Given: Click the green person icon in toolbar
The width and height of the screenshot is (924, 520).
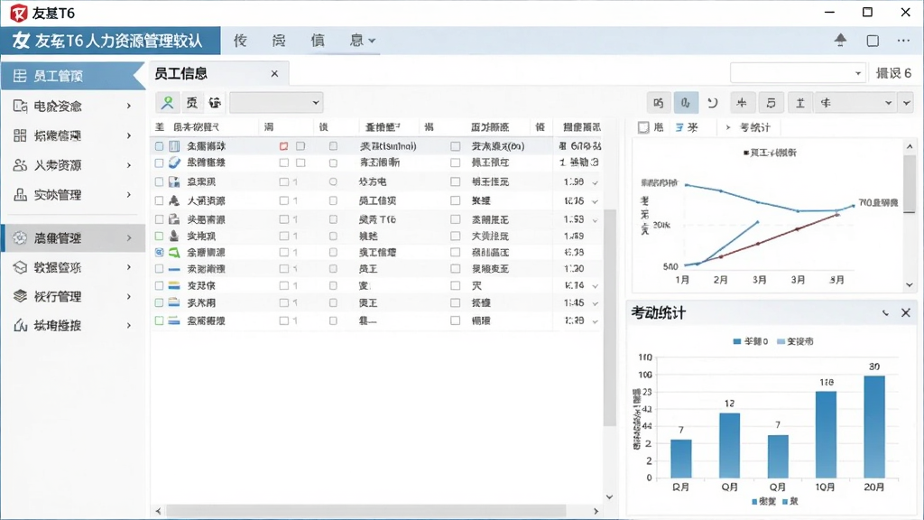Looking at the screenshot, I should (167, 103).
